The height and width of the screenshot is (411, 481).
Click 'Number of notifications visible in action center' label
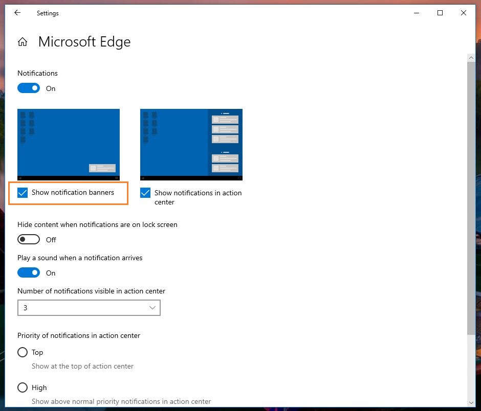click(x=91, y=291)
